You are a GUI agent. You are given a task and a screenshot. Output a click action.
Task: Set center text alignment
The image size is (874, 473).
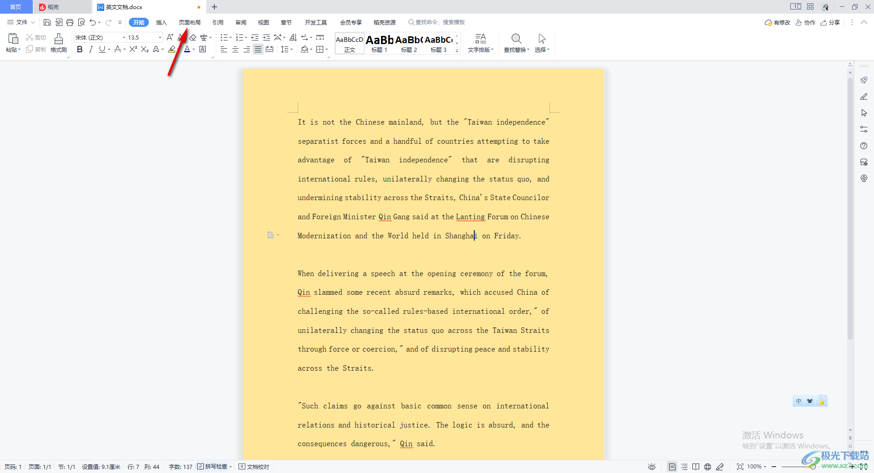click(235, 49)
